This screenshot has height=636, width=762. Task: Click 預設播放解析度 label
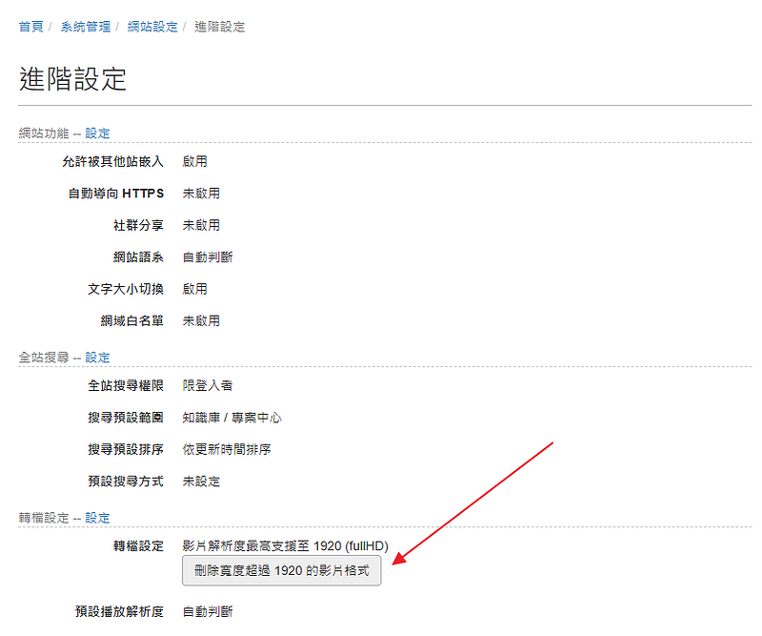click(x=119, y=611)
